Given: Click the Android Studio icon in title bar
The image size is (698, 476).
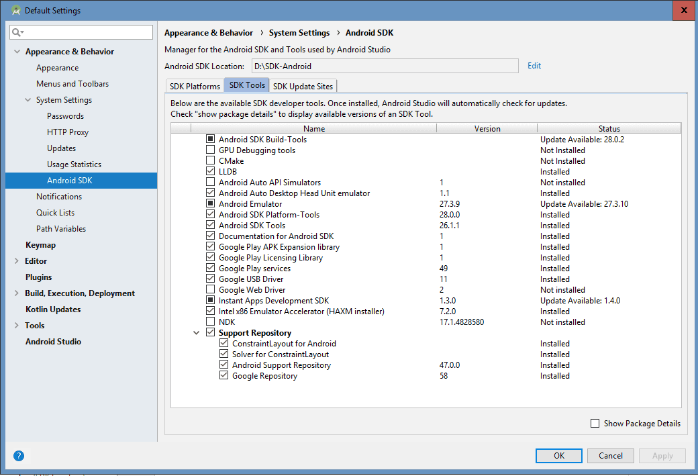Looking at the screenshot, I should (16, 10).
